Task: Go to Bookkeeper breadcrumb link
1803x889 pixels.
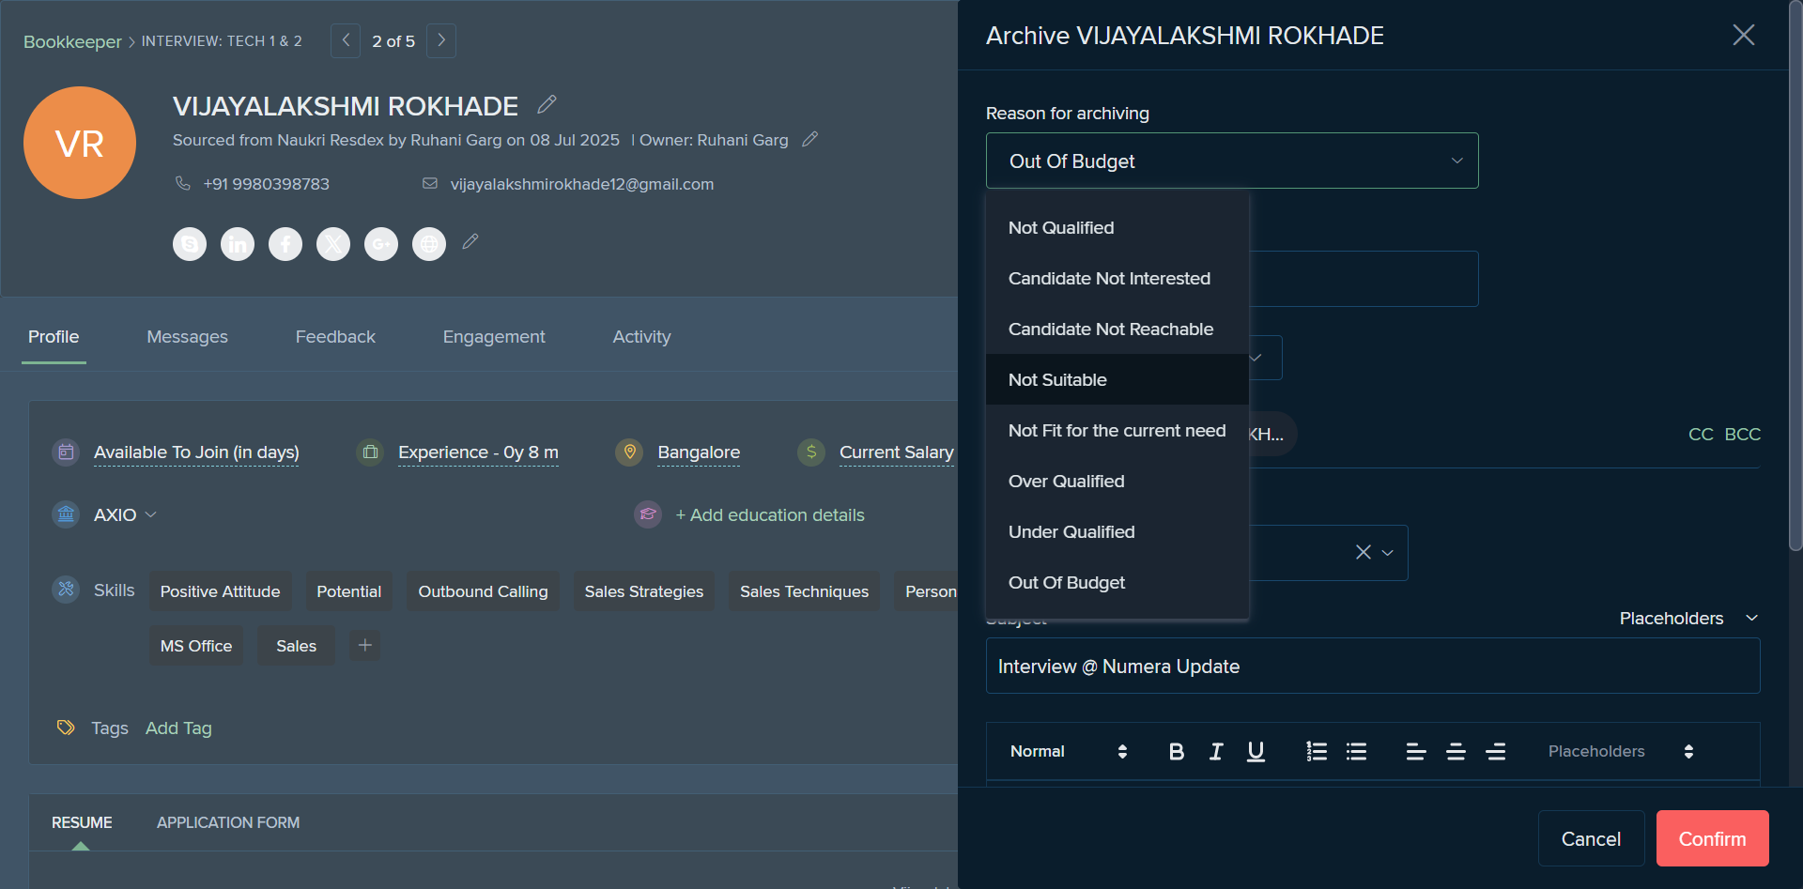Action: [x=72, y=41]
